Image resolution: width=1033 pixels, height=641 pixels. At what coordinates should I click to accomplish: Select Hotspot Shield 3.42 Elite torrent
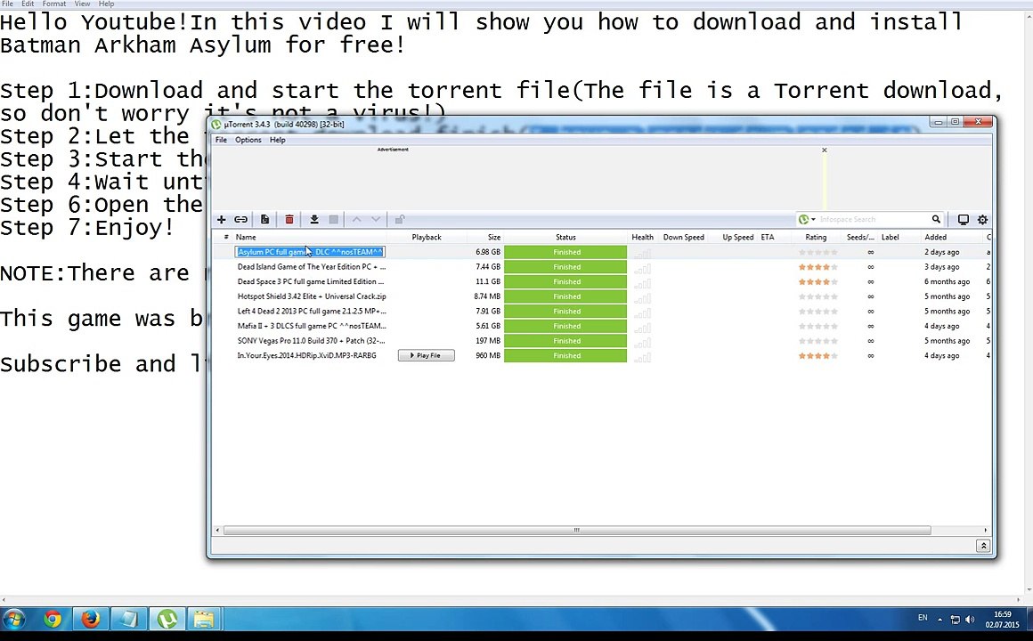pos(312,296)
